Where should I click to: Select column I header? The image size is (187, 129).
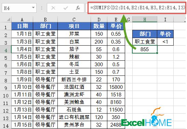(x=165, y=20)
